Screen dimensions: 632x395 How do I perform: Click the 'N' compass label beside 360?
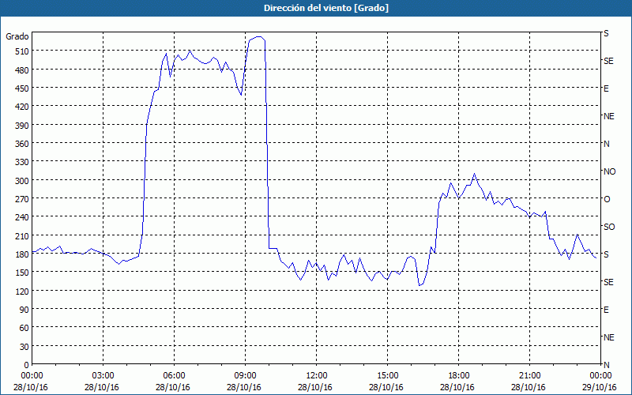point(606,144)
